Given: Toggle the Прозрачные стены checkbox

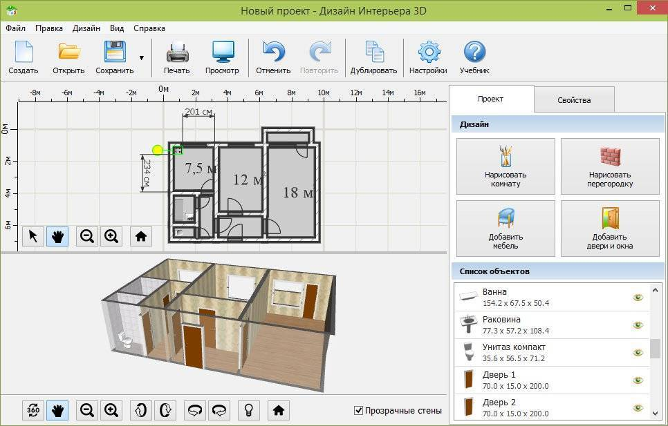Looking at the screenshot, I should point(359,411).
